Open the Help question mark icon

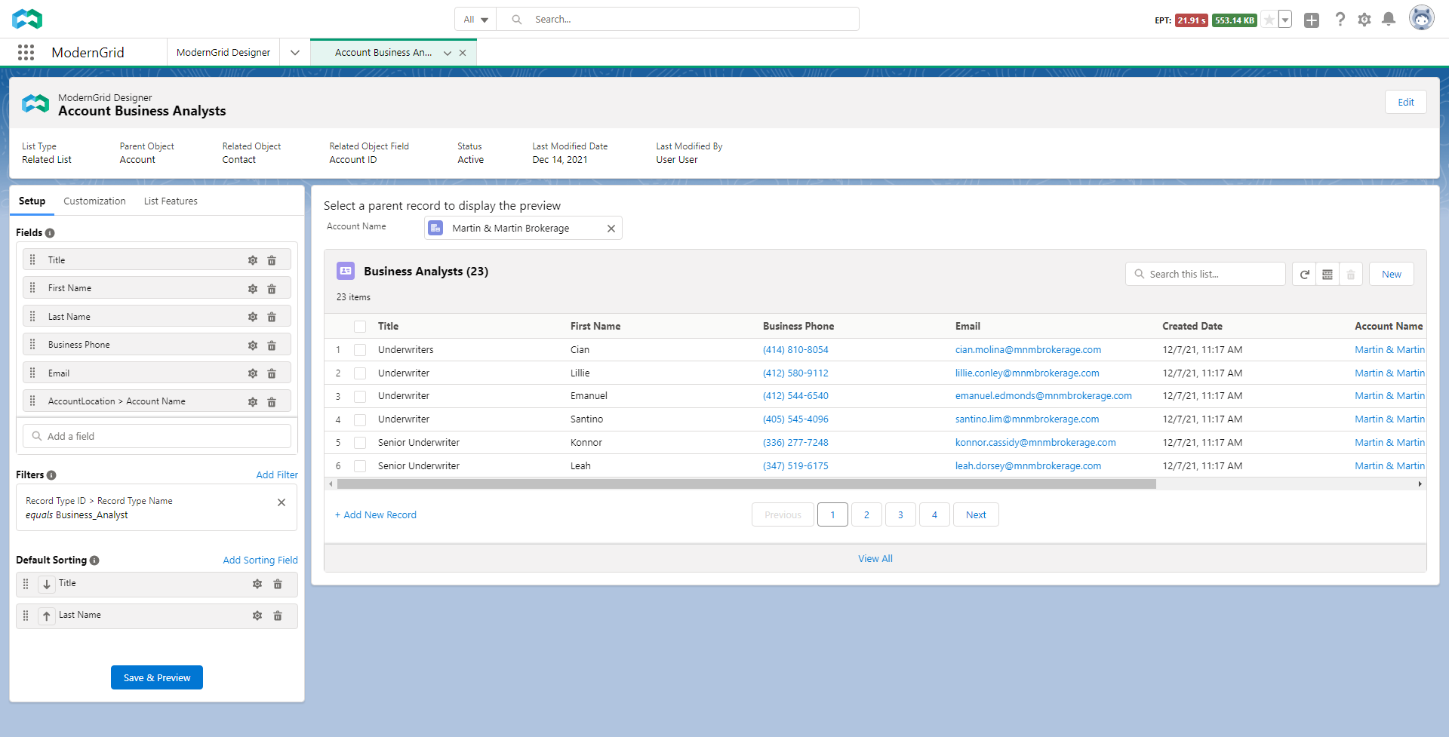point(1340,20)
